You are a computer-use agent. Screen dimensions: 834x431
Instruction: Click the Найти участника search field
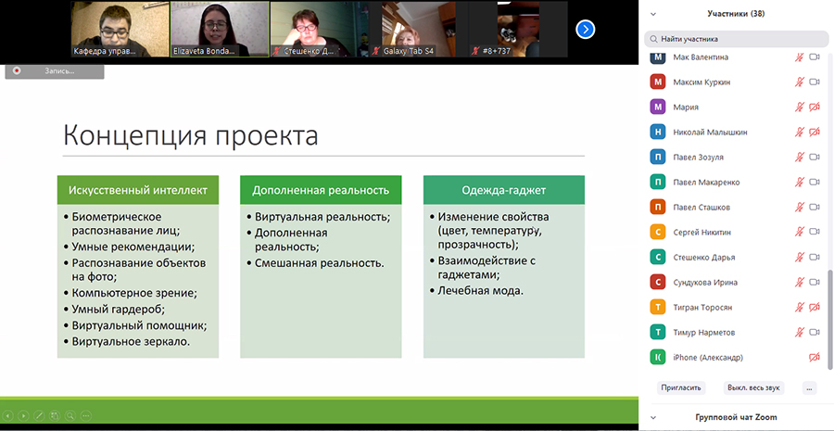pyautogui.click(x=737, y=39)
